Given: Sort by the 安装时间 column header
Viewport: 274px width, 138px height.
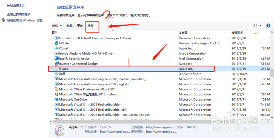Looking at the screenshot, I should tap(237, 33).
